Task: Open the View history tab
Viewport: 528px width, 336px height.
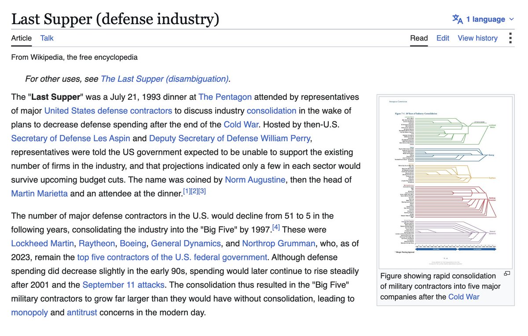Action: [x=477, y=38]
